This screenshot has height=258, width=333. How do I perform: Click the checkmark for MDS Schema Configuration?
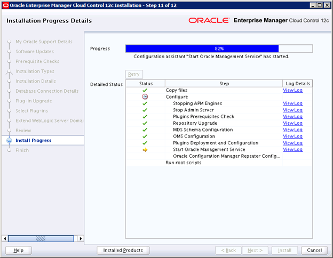(x=145, y=130)
